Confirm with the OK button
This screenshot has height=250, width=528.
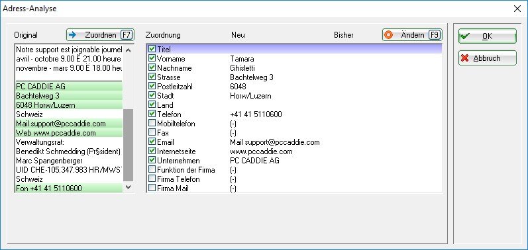tap(487, 36)
